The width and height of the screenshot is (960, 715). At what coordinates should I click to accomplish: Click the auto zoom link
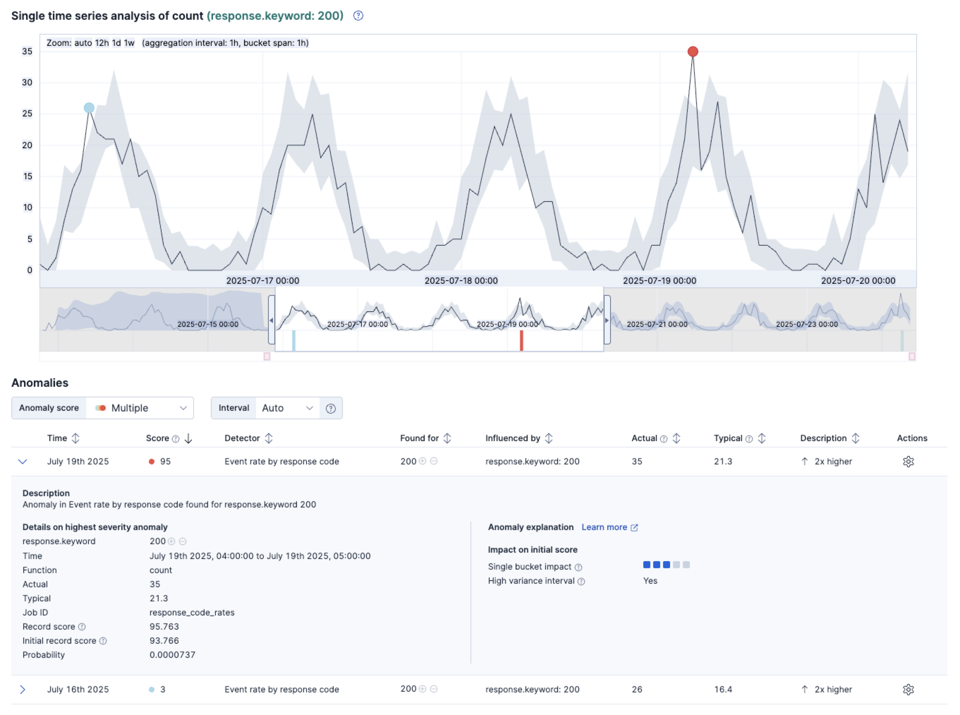pyautogui.click(x=84, y=43)
